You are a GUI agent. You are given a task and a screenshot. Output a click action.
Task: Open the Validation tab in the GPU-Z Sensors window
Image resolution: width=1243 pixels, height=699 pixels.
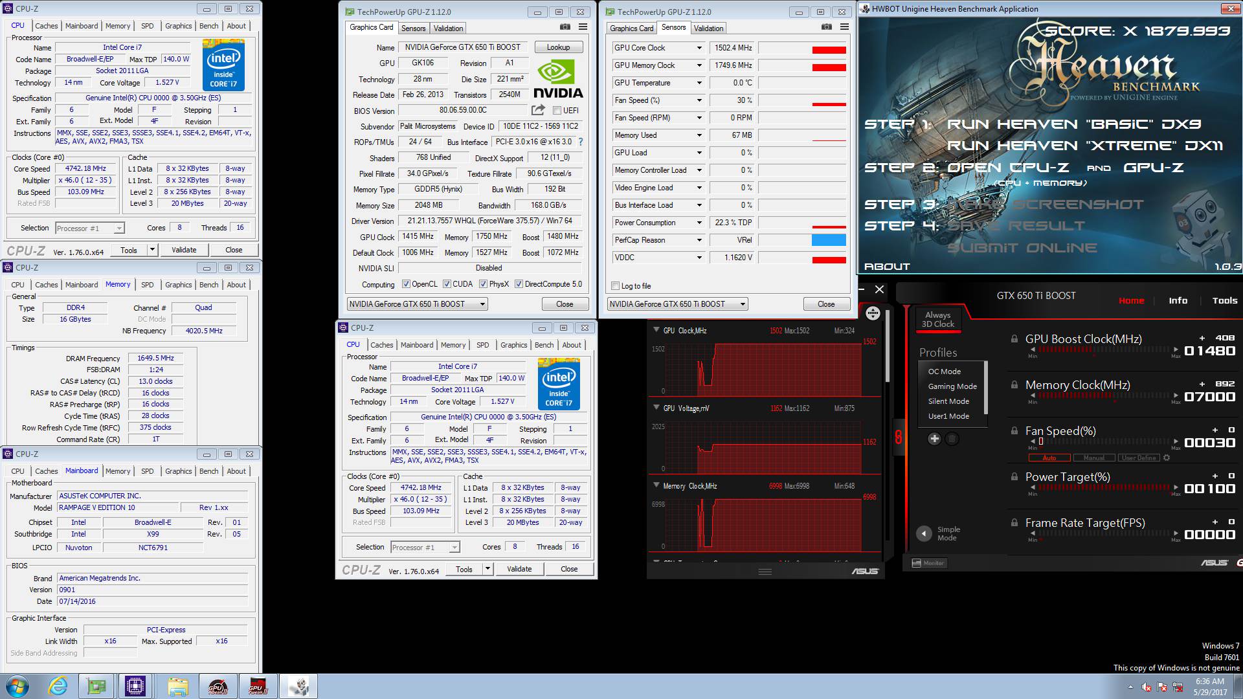point(708,28)
